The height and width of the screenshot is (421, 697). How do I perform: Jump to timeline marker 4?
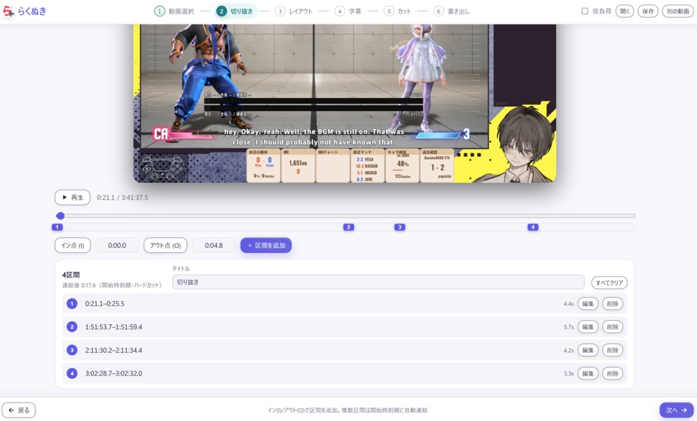533,227
